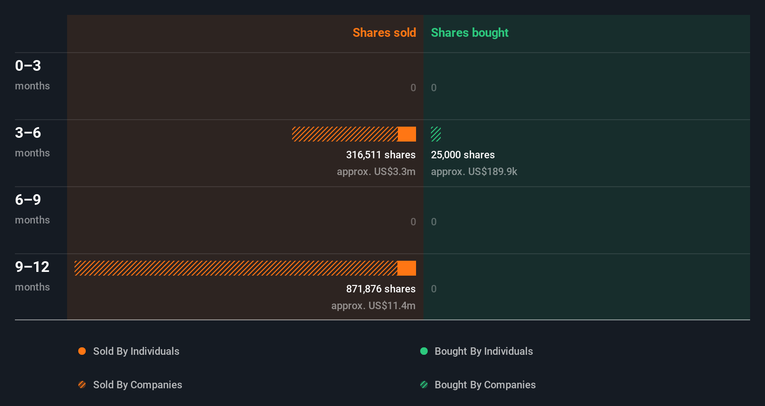
Task: Select the 'Bought By Individuals' legend label
Action: (484, 352)
